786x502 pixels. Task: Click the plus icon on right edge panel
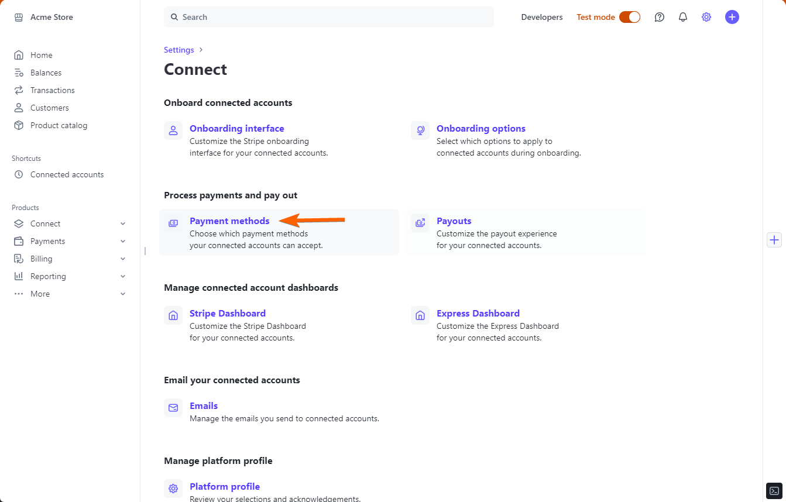coord(774,240)
